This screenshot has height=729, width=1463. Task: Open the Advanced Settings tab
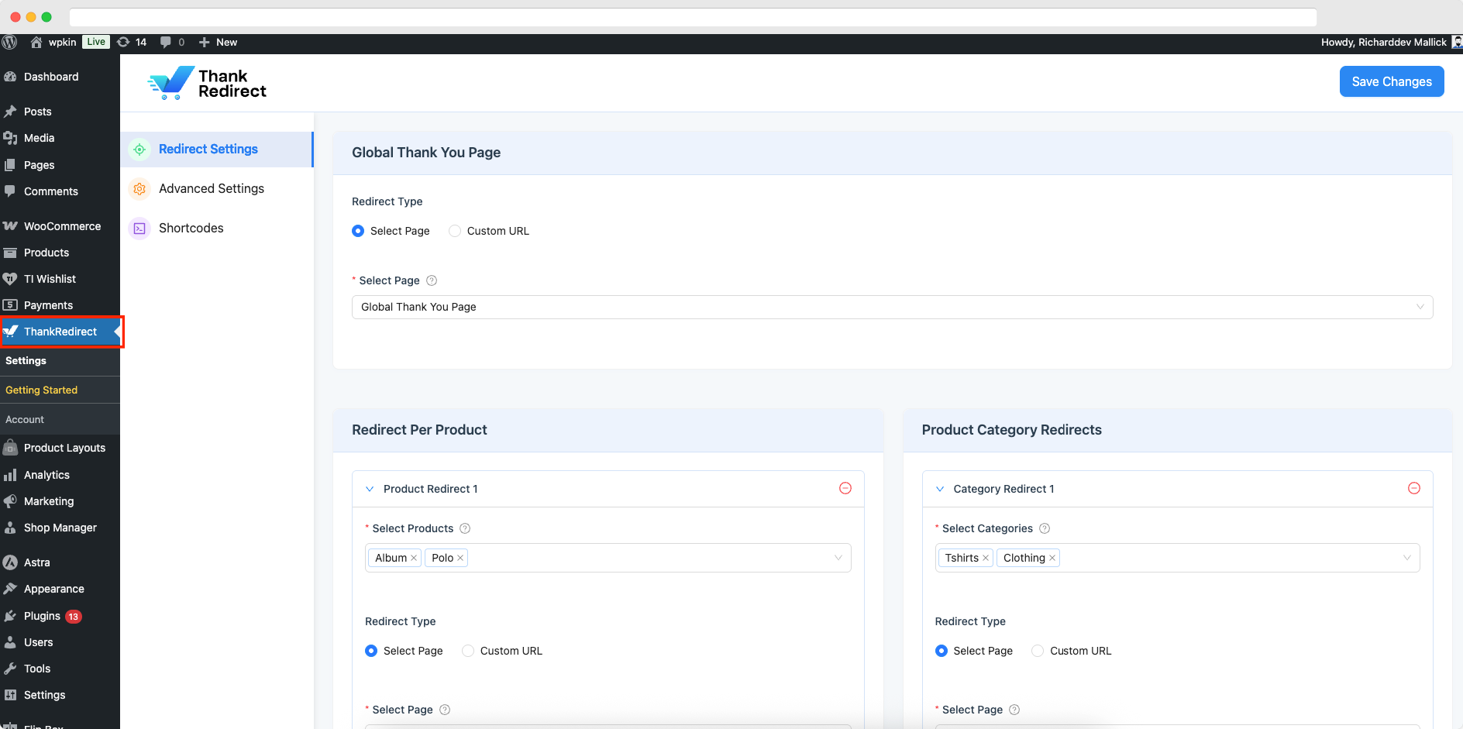coord(211,188)
